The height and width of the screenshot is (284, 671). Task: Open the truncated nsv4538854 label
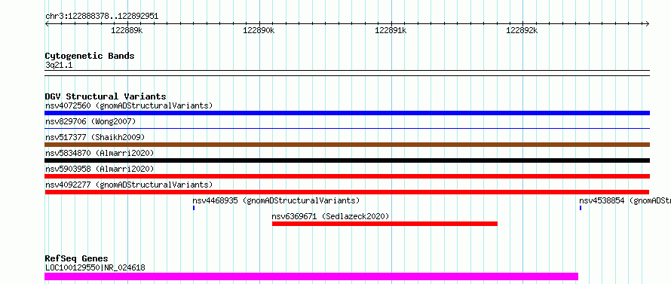[x=625, y=200]
